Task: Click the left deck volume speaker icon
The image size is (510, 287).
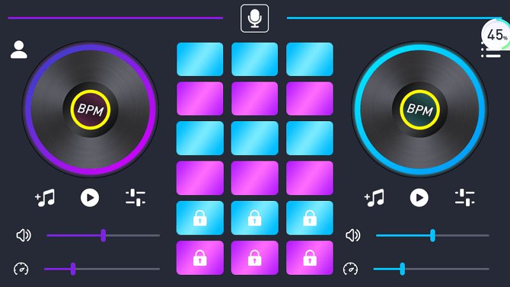Action: [24, 235]
